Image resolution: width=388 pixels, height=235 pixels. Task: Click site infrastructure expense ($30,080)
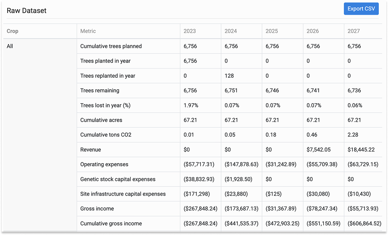(318, 194)
